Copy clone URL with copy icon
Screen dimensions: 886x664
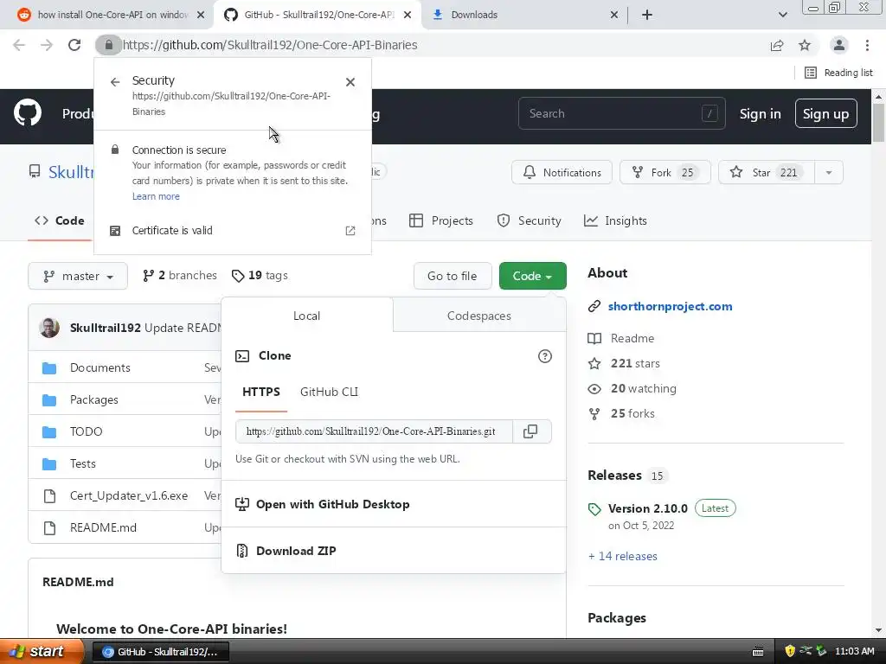pyautogui.click(x=530, y=431)
